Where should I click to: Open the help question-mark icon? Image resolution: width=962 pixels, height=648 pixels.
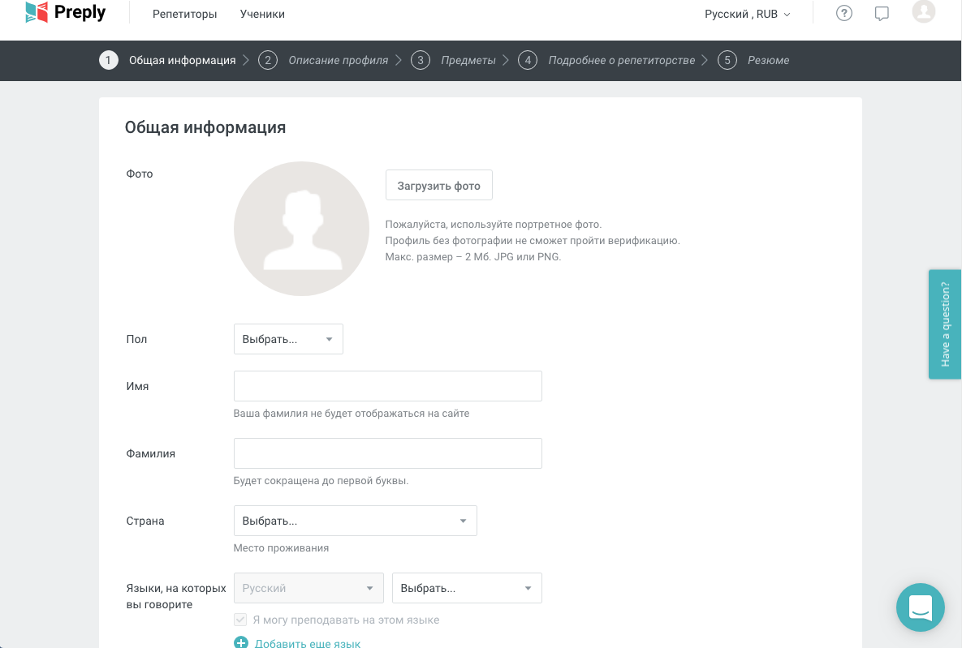click(x=844, y=13)
